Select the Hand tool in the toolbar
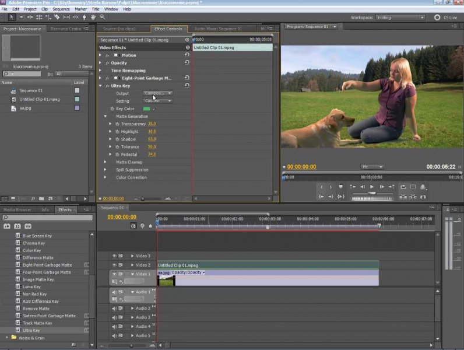The width and height of the screenshot is (464, 350). 93,17
